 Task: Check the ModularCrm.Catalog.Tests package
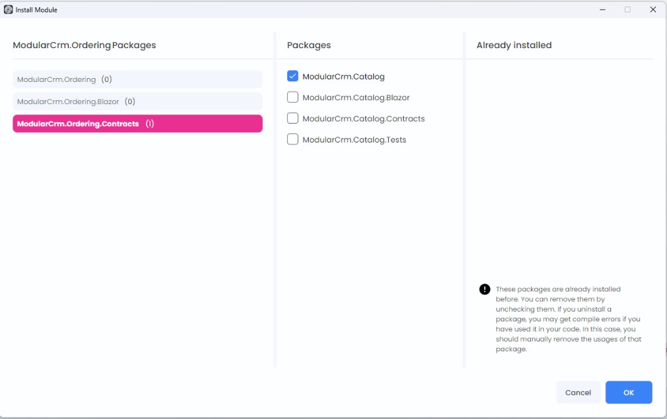(292, 139)
